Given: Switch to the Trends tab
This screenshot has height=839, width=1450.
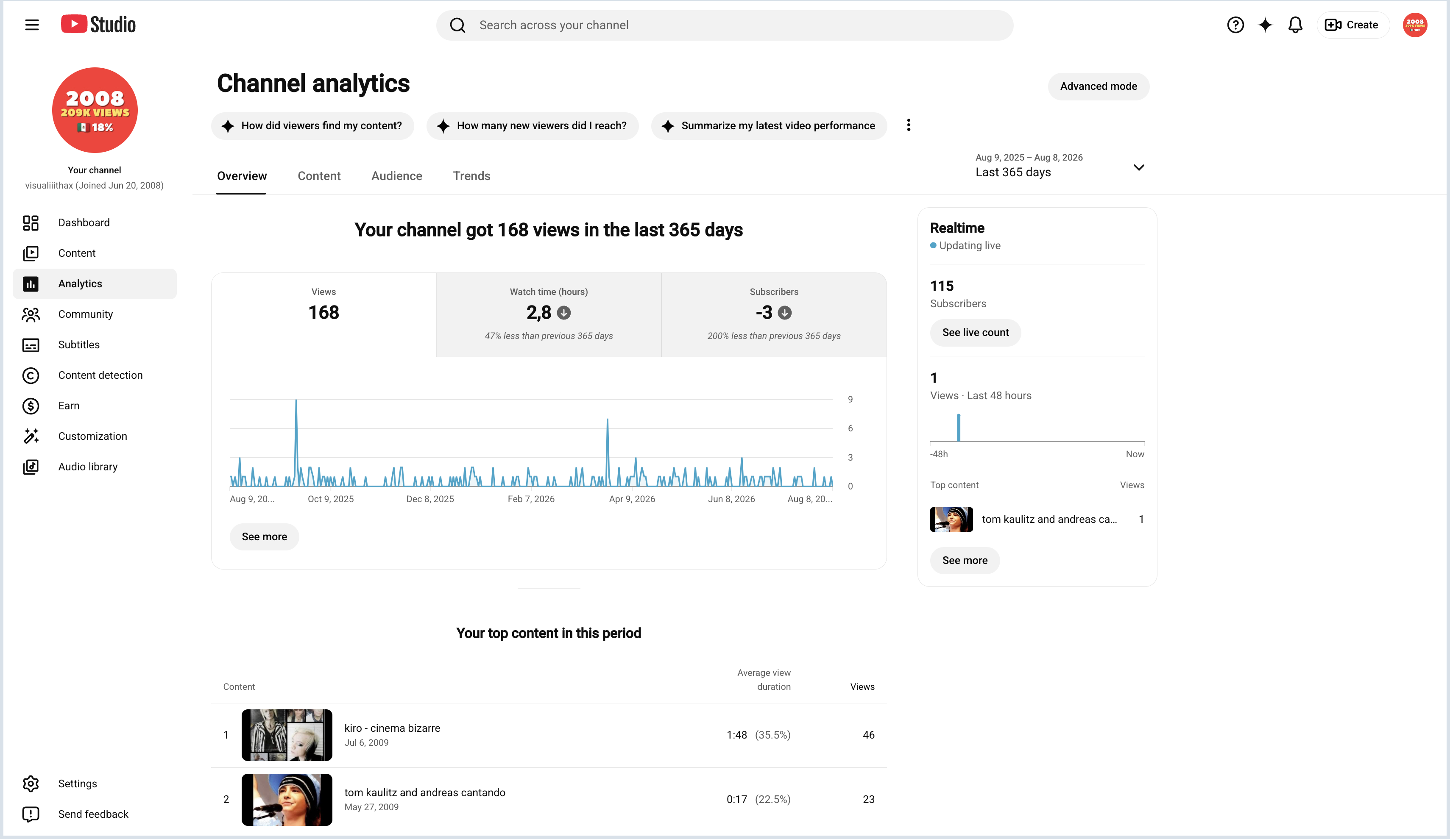Looking at the screenshot, I should (471, 176).
